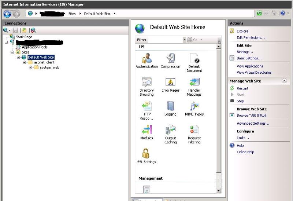Image resolution: width=293 pixels, height=201 pixels.
Task: Collapse the Manage Web Site section chevron
Action: (x=284, y=81)
